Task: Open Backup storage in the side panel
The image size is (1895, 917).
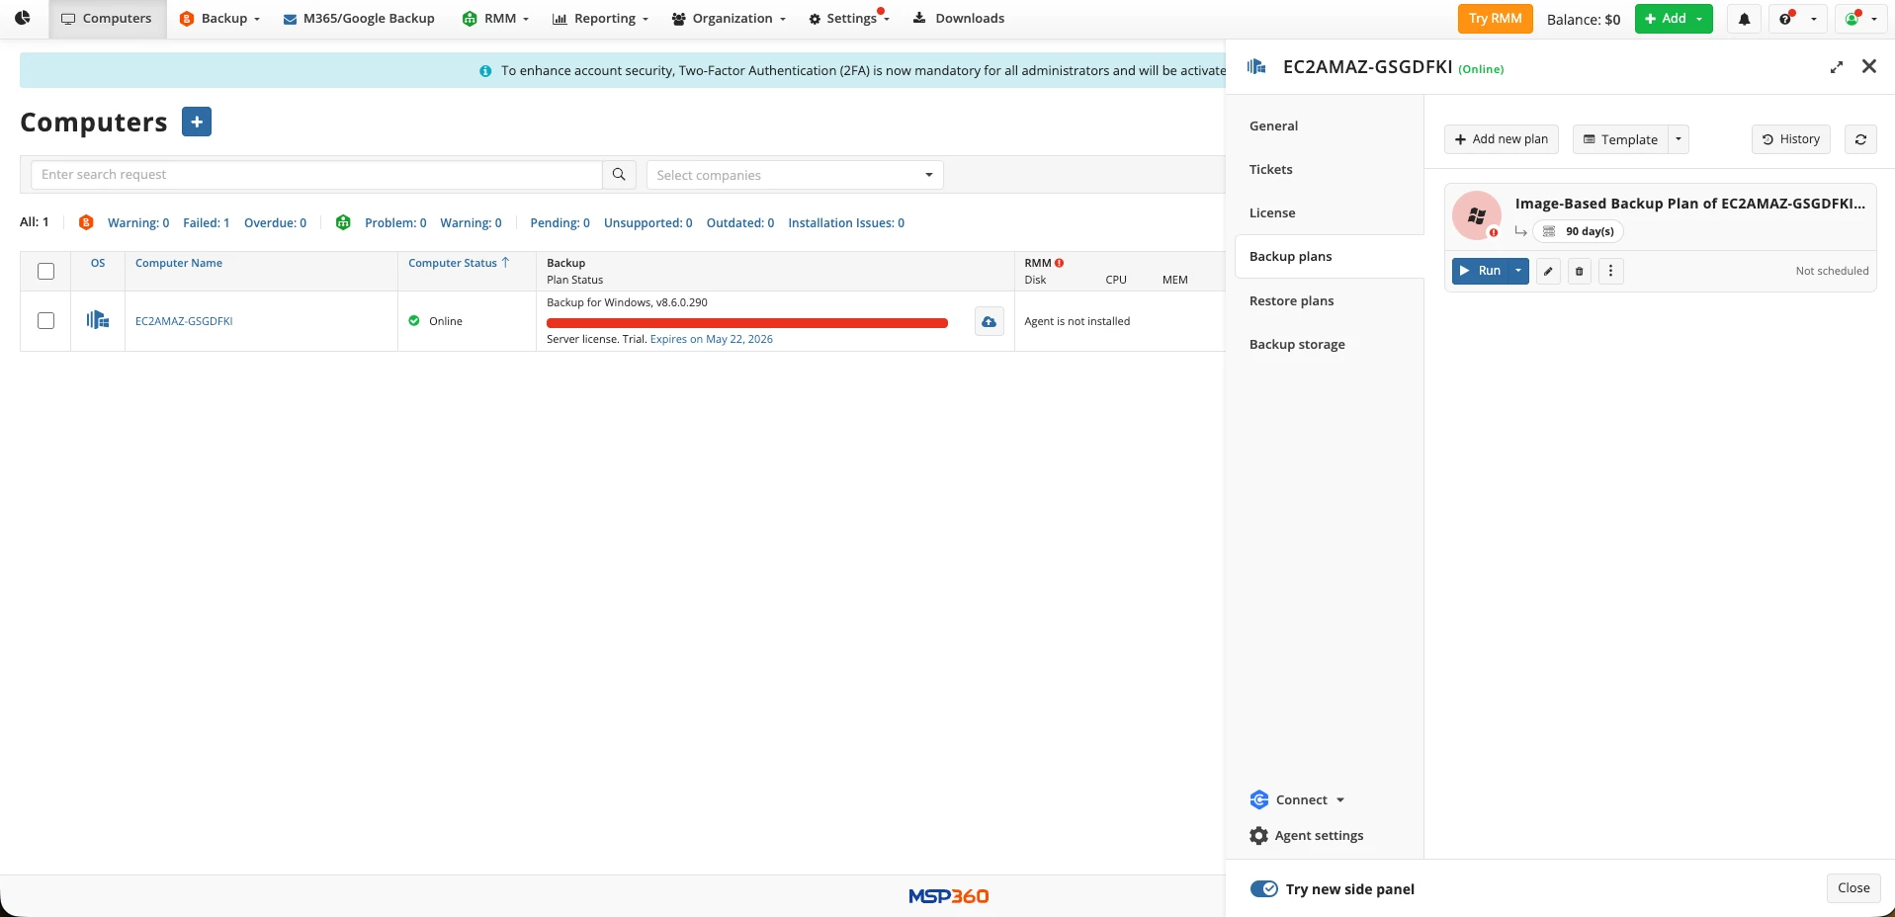Action: click(1297, 344)
